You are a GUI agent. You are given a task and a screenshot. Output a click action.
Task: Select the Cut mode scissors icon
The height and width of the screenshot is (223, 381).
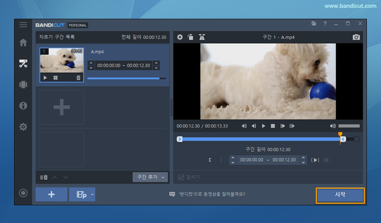coord(23,64)
